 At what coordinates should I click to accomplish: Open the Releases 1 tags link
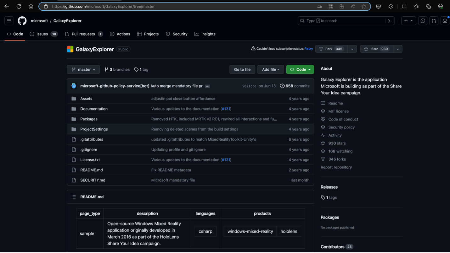coord(329,197)
